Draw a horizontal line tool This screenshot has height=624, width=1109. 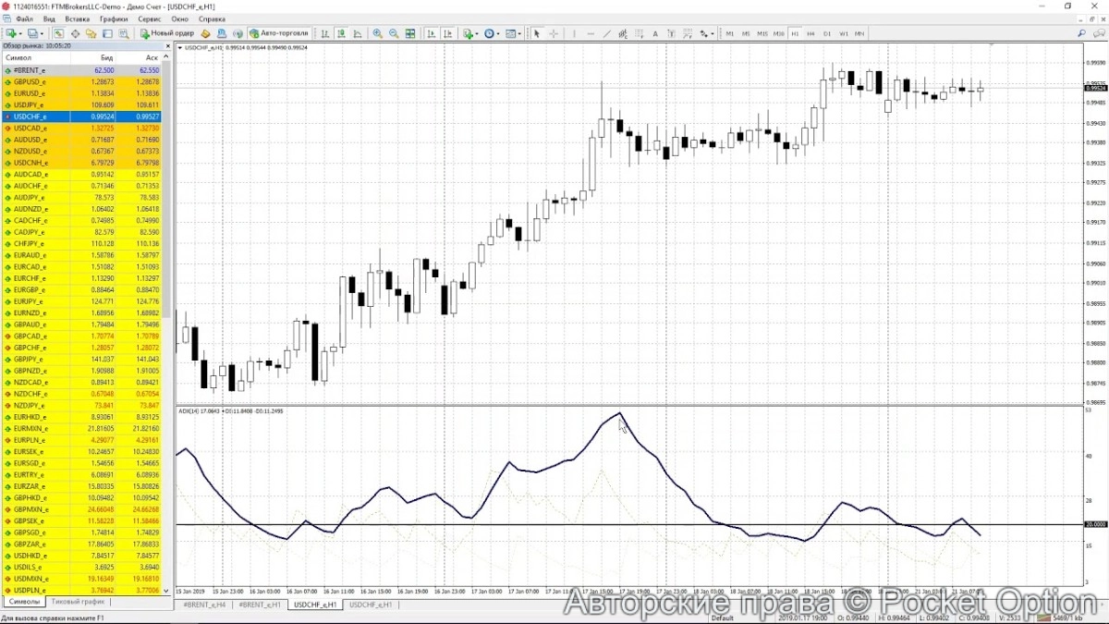(589, 33)
